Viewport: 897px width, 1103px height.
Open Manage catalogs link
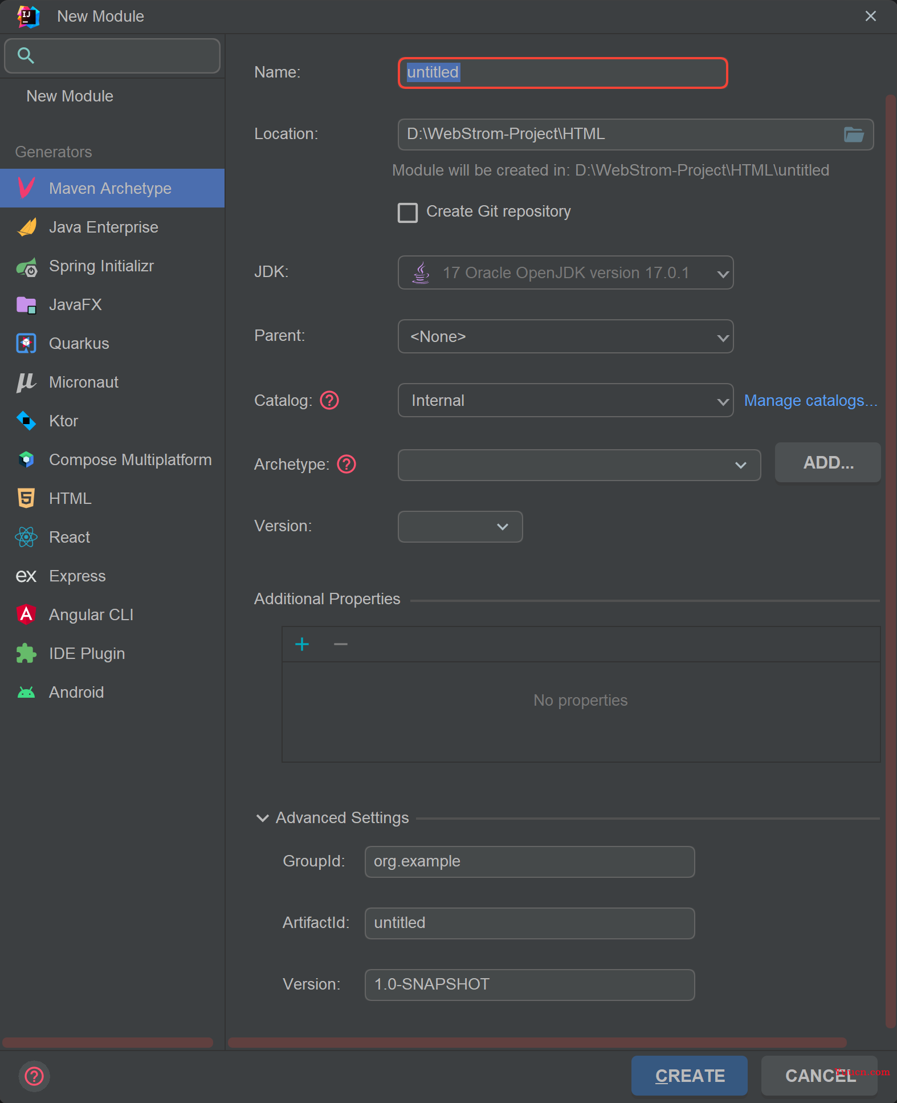[x=810, y=401]
